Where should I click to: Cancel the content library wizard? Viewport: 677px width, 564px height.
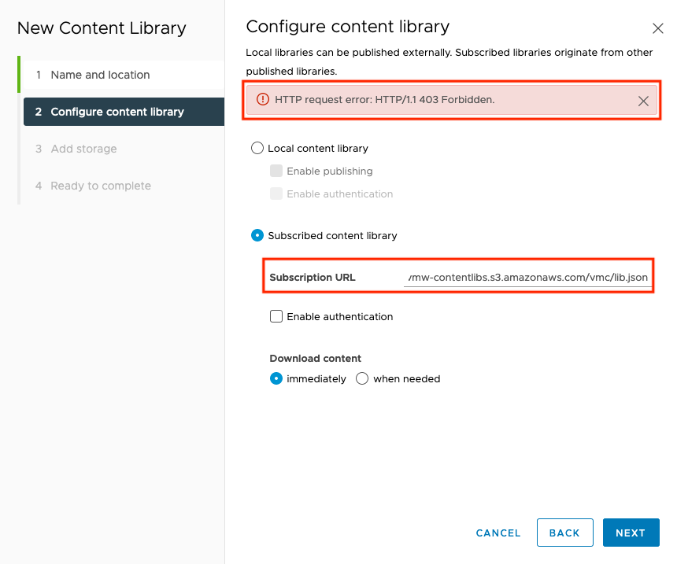point(498,533)
